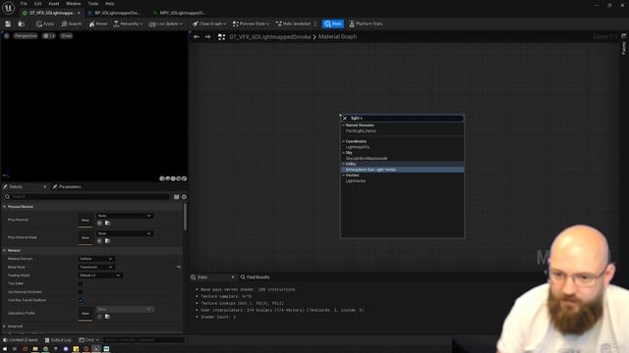Open the Material Domain dropdown
Viewport: 629px width, 353px height.
tap(96, 259)
